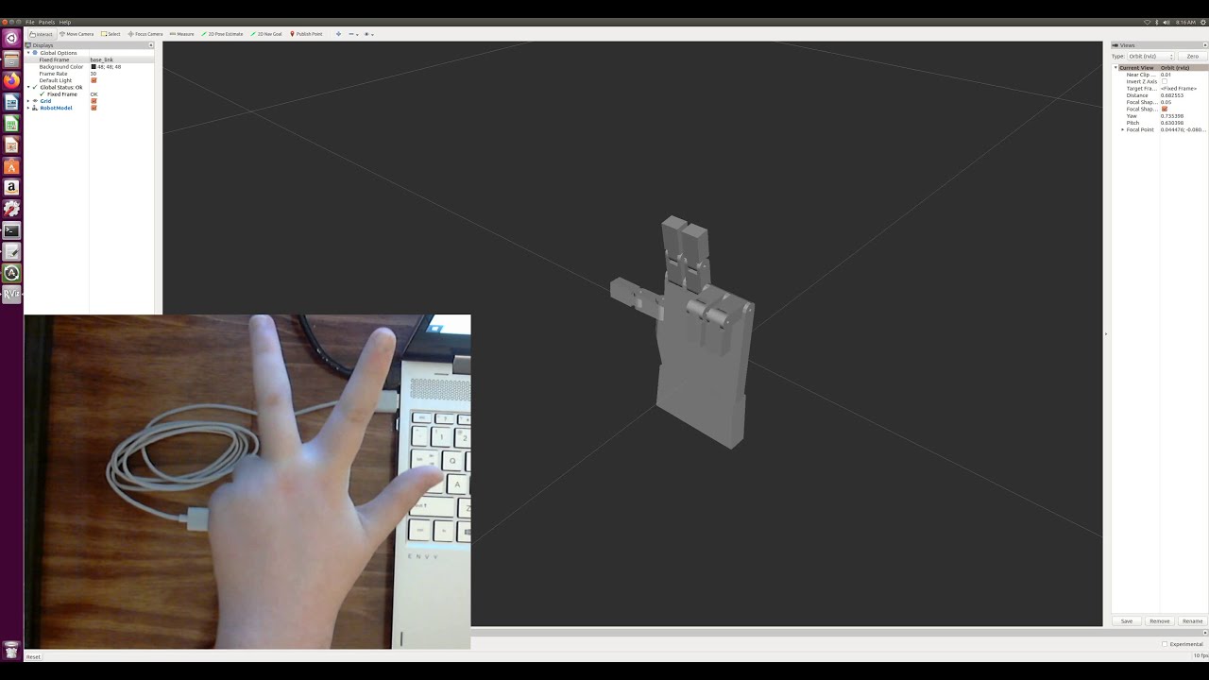Activate the Focus Camera tool
Viewport: 1209px width, 680px height.
click(x=145, y=34)
